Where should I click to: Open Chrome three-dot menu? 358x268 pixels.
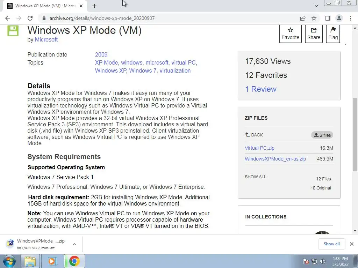point(350,18)
